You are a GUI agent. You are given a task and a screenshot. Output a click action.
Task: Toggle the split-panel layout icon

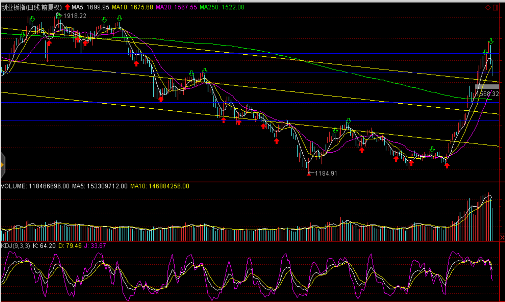pos(495,7)
